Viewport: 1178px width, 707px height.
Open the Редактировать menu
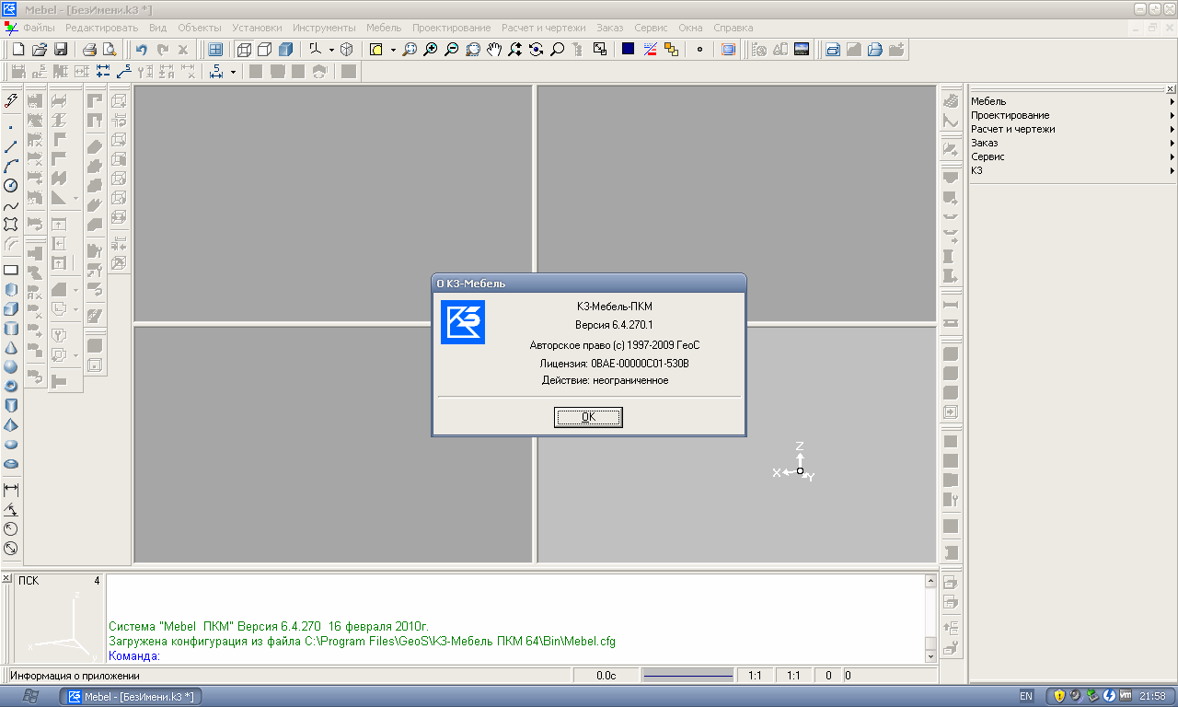pyautogui.click(x=101, y=28)
